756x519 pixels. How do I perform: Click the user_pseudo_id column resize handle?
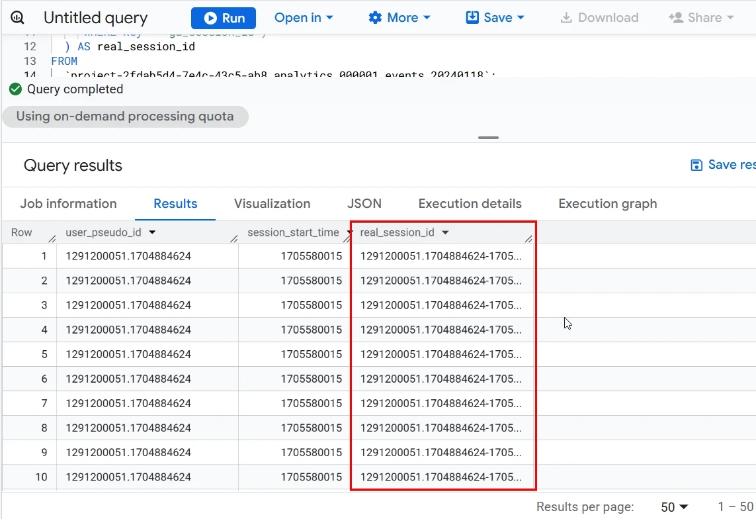234,238
